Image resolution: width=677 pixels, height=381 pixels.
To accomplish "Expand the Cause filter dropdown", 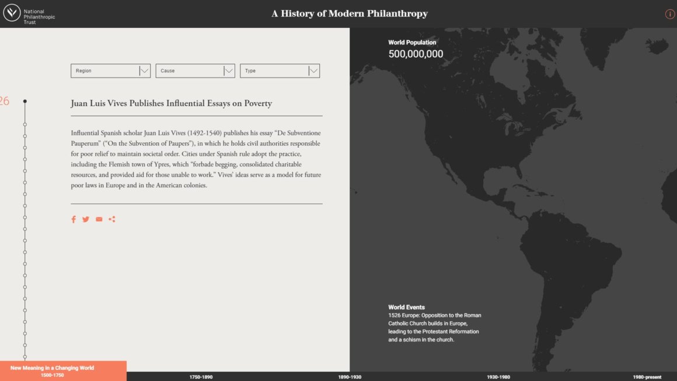I will tap(195, 71).
